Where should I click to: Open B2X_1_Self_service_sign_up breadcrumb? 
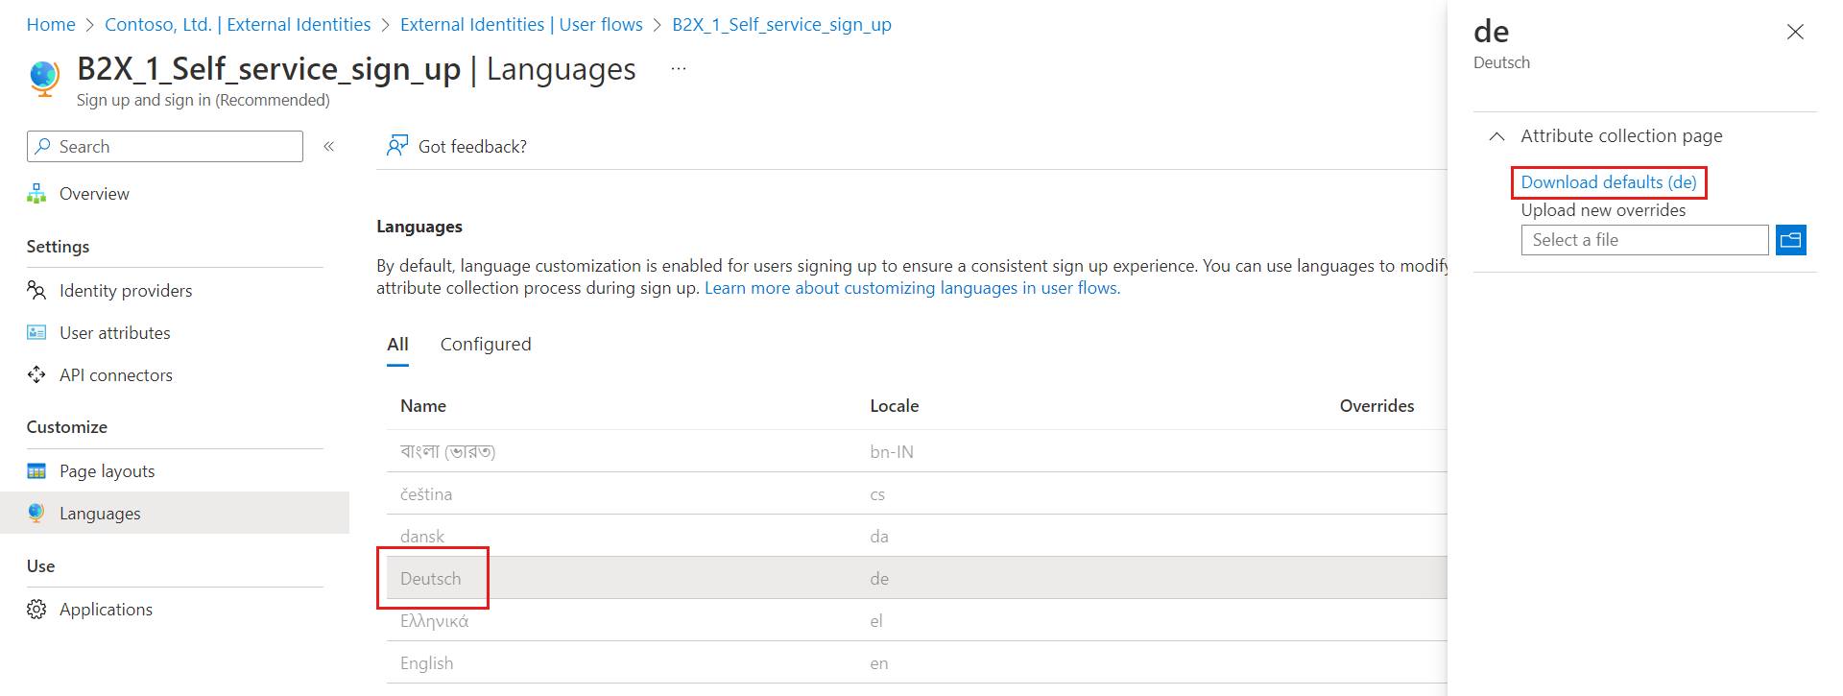[x=781, y=25]
